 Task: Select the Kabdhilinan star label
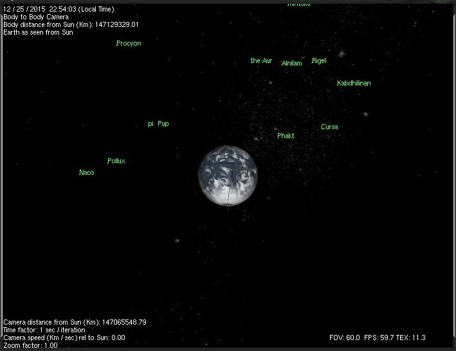pos(354,83)
